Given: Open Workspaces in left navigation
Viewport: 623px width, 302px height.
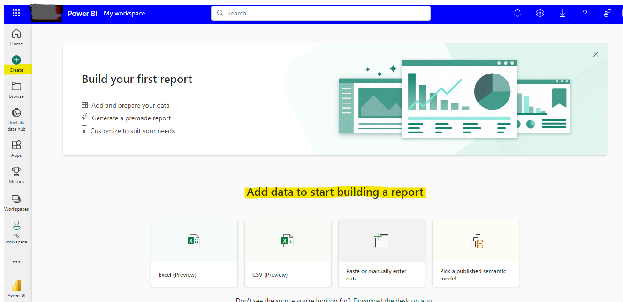Looking at the screenshot, I should 16,203.
